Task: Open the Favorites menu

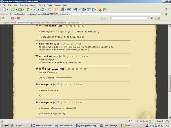Action: tap(24, 5)
